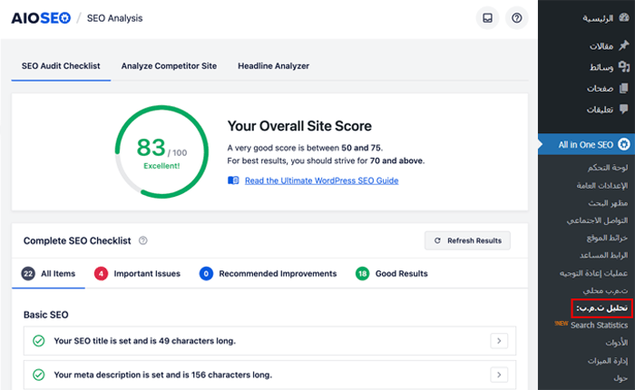Click the green 18 badge for Good Results
The height and width of the screenshot is (390, 635).
tap(363, 274)
